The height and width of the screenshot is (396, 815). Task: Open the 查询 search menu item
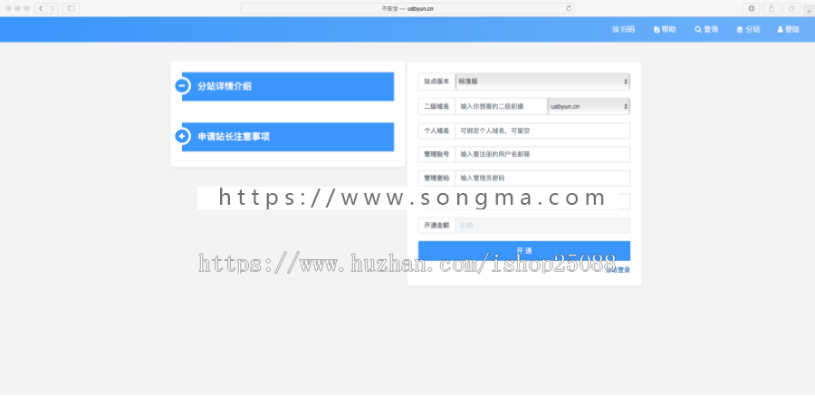(x=706, y=30)
